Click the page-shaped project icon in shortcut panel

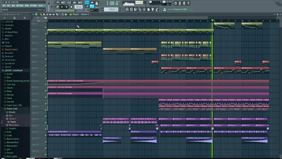pos(148,10)
